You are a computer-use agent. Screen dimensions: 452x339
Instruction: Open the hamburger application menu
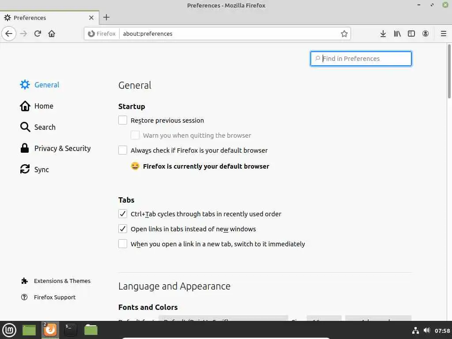pos(443,34)
